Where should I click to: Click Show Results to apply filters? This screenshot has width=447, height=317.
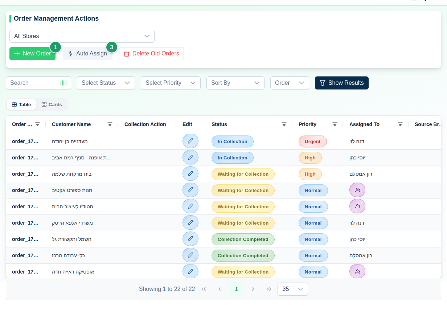(342, 83)
